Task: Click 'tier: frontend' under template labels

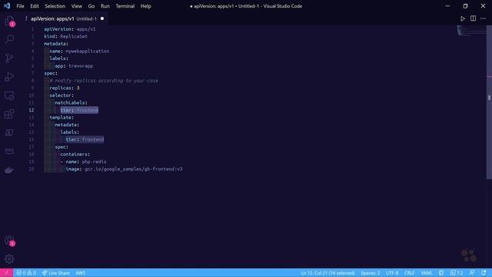Action: click(85, 139)
